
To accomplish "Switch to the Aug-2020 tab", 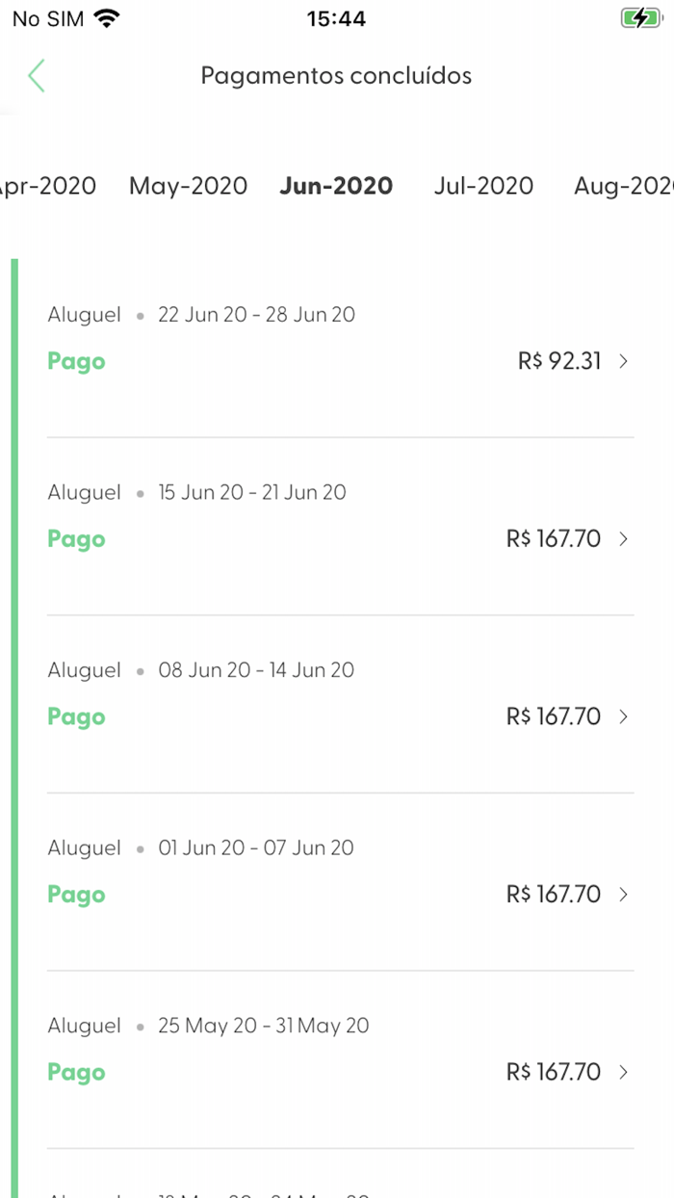I will point(622,186).
